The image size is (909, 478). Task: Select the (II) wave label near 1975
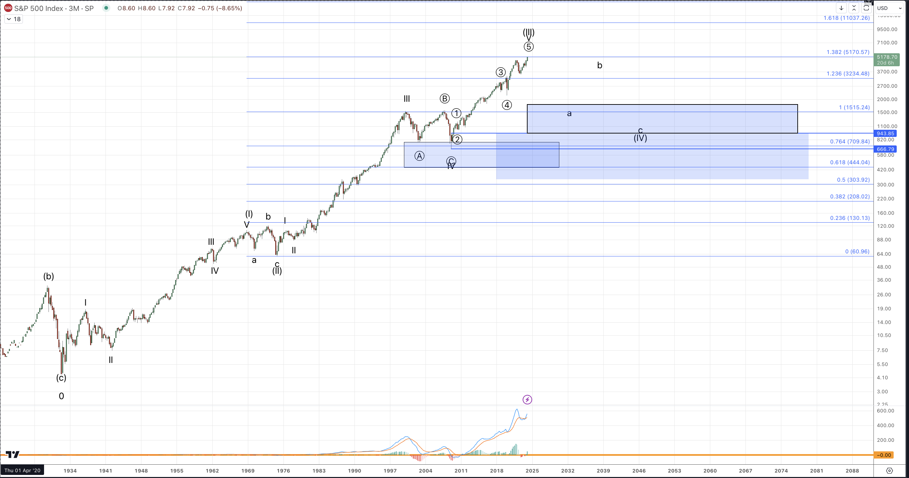[x=277, y=271]
